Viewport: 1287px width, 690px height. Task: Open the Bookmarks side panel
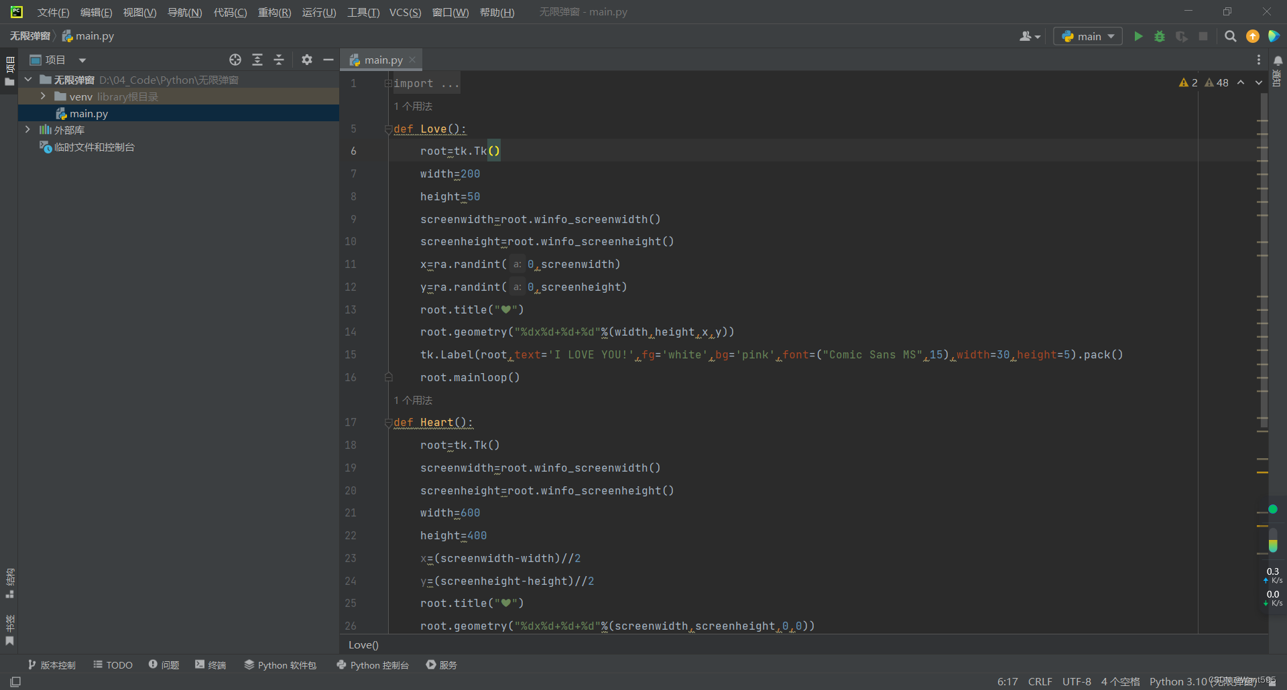[9, 630]
